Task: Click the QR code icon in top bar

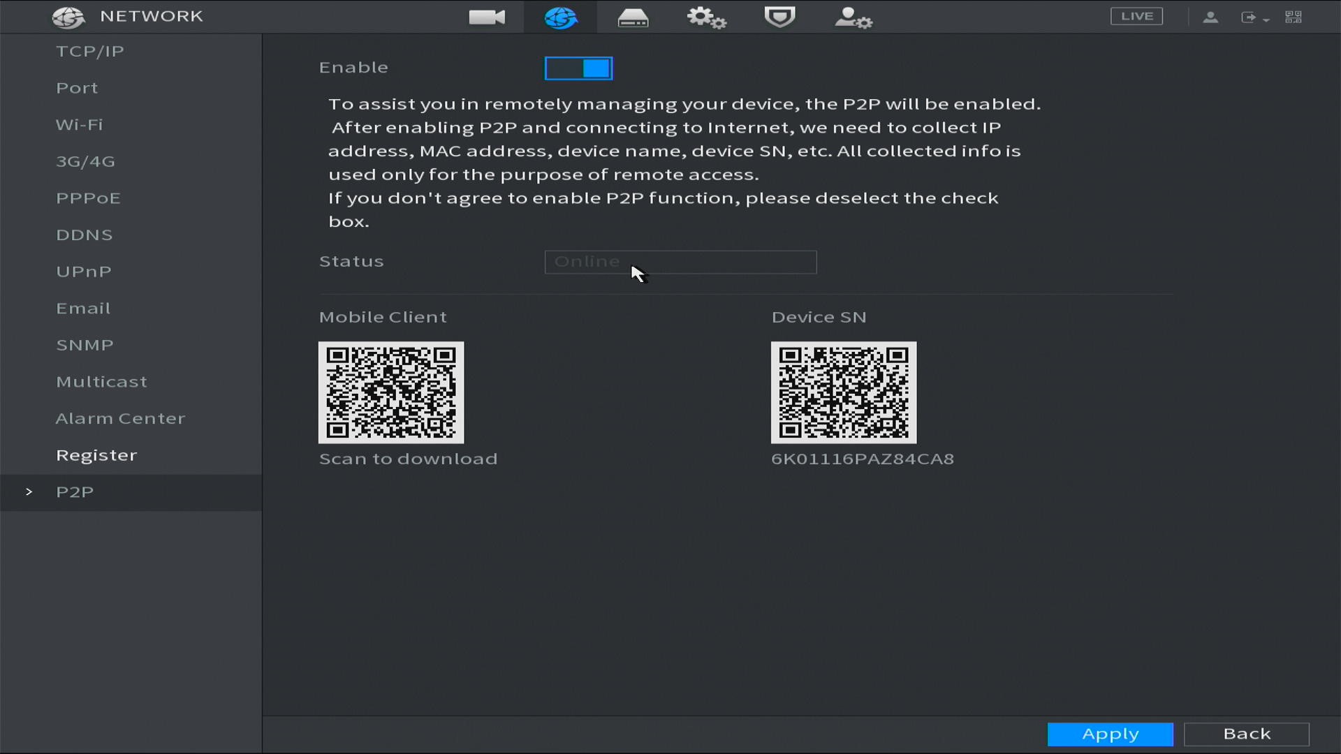Action: (x=1293, y=17)
